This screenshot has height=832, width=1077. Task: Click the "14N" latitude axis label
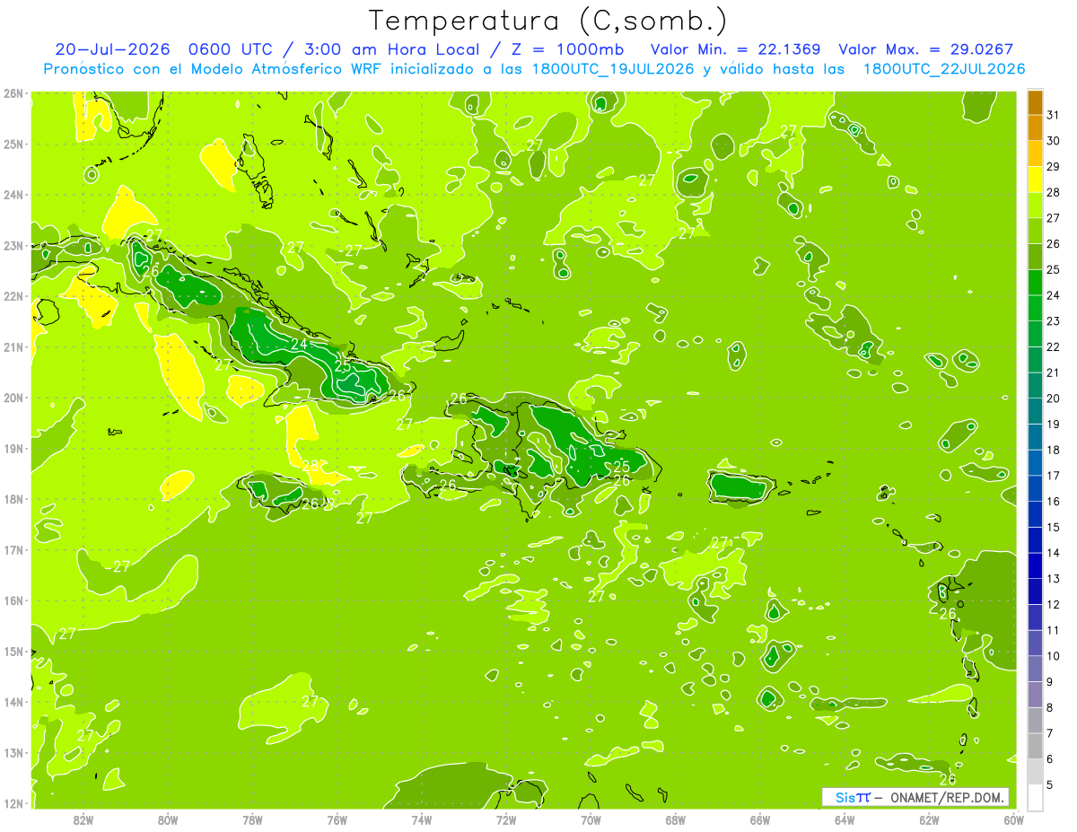[13, 702]
